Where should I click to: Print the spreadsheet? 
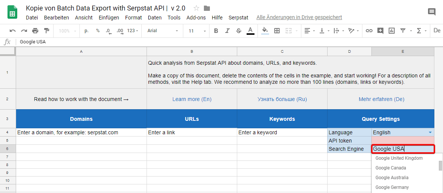35,31
